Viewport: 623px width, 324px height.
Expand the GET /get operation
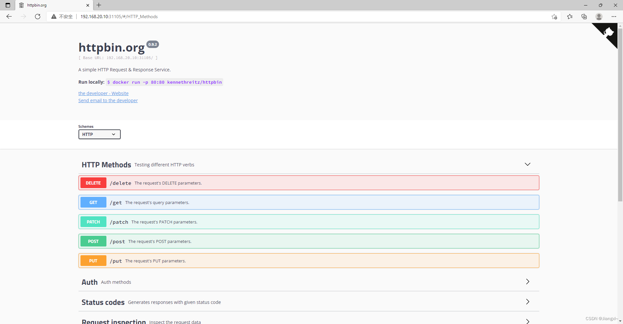point(309,202)
